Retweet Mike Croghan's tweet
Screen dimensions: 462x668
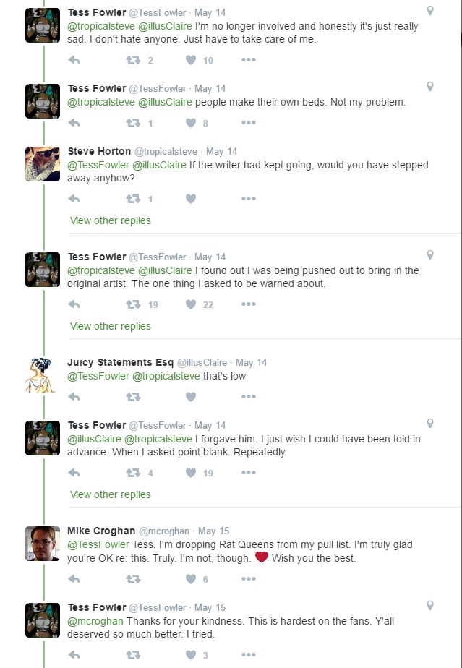click(133, 579)
